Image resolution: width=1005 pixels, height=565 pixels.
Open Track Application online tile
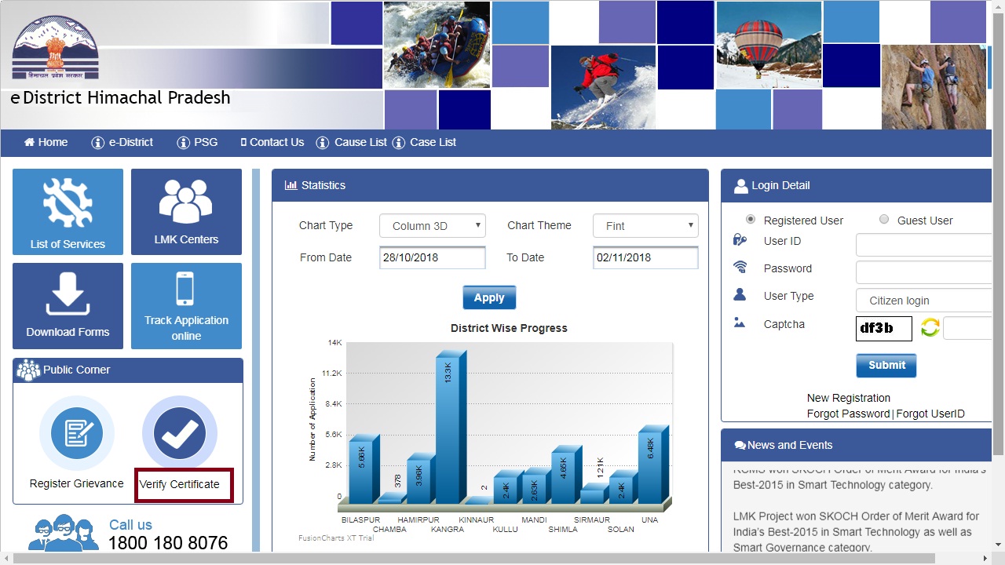186,306
